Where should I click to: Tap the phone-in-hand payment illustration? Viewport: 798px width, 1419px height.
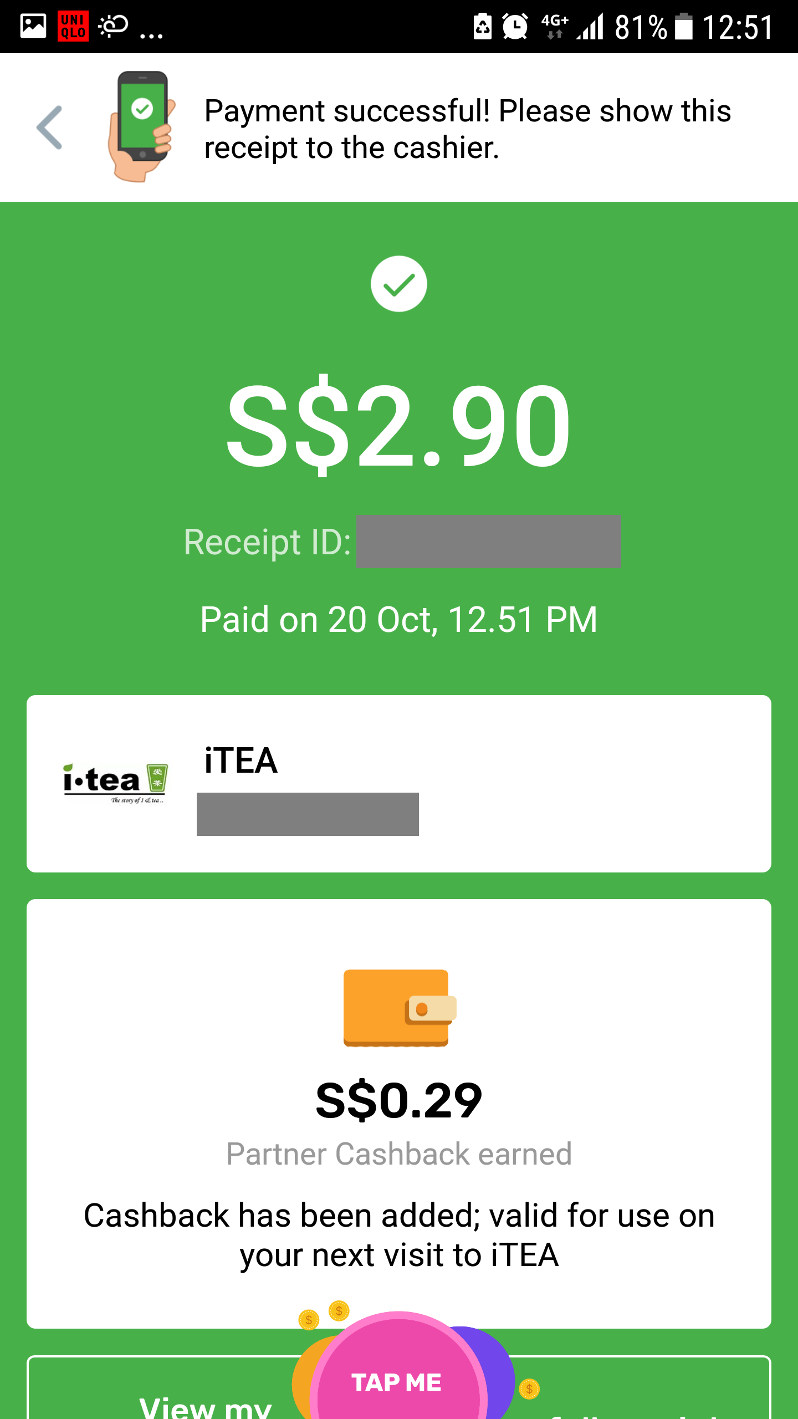click(x=141, y=126)
